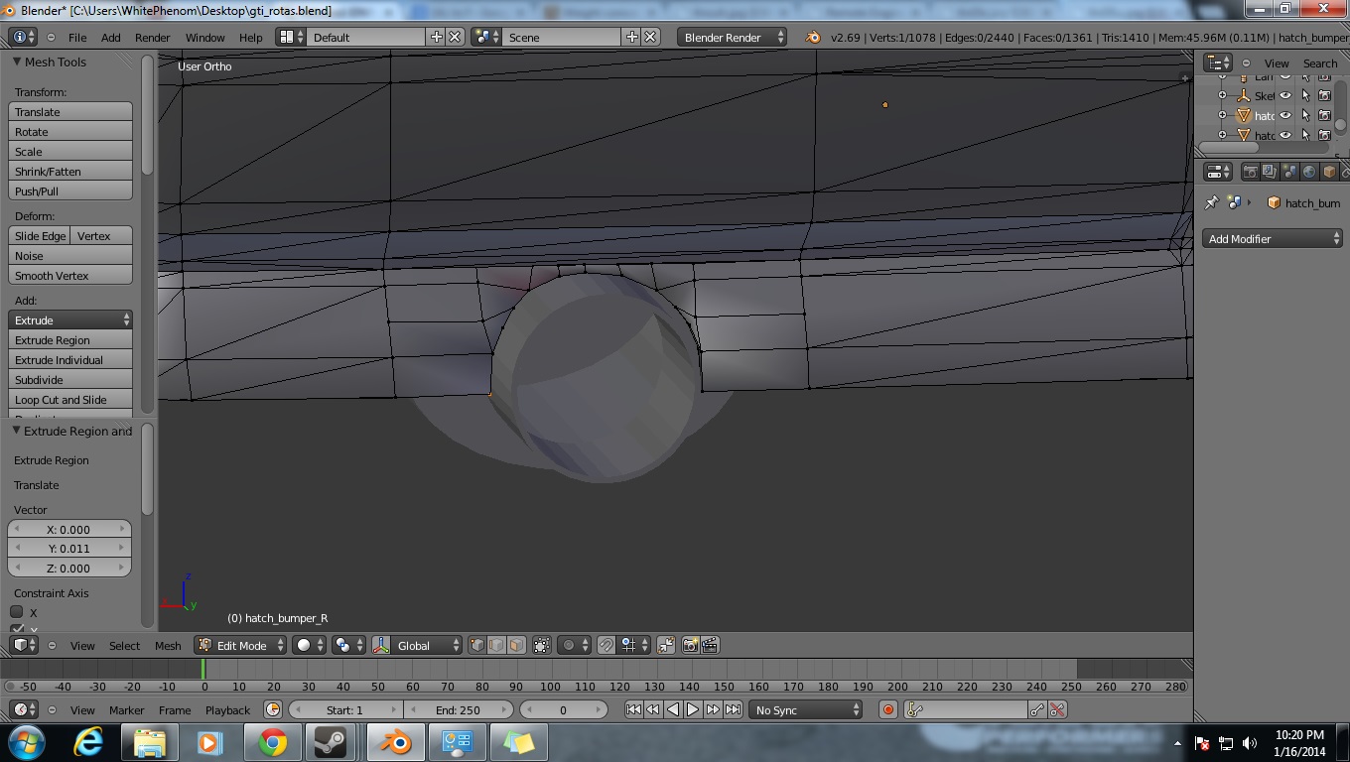Screen dimensions: 1350x762
Task: Click the Rotate tool button
Action: pyautogui.click(x=70, y=132)
